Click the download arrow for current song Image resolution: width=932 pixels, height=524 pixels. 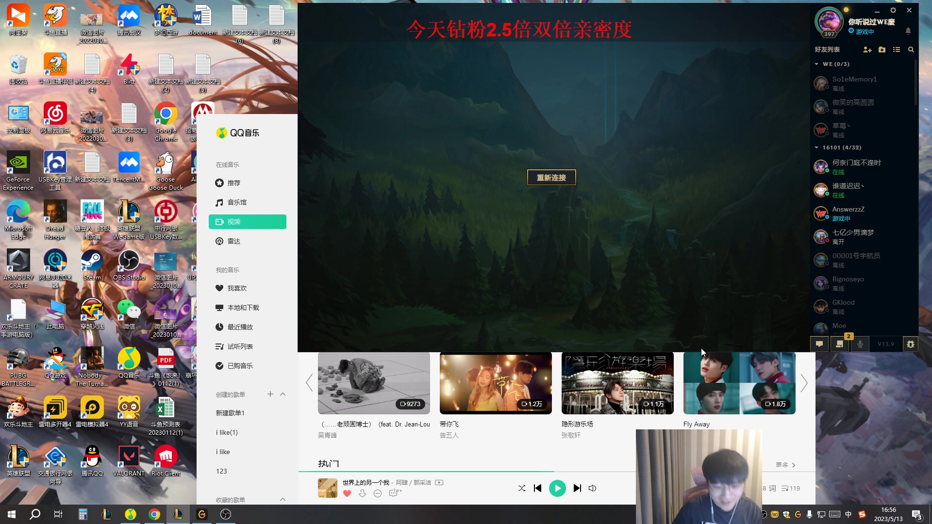[x=362, y=493]
